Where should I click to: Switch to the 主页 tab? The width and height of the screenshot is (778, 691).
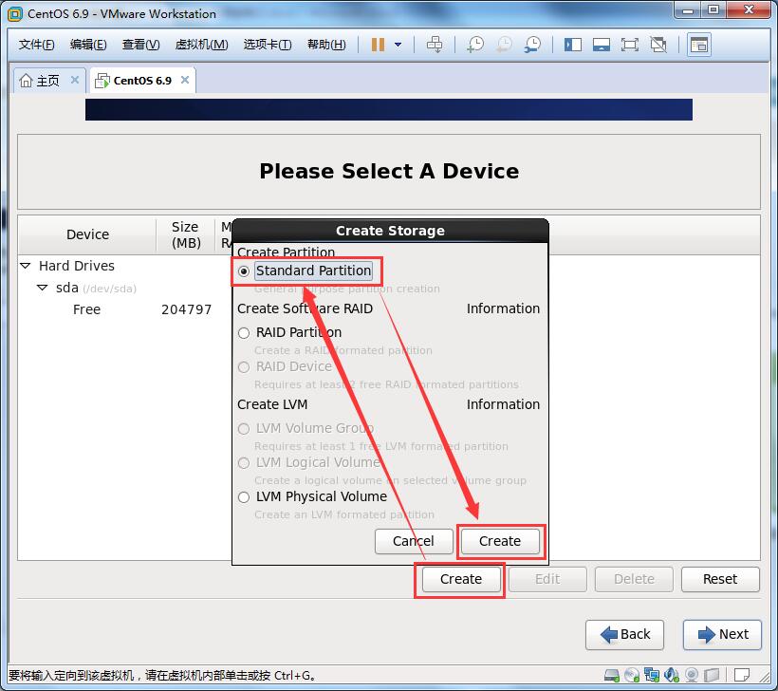click(49, 81)
